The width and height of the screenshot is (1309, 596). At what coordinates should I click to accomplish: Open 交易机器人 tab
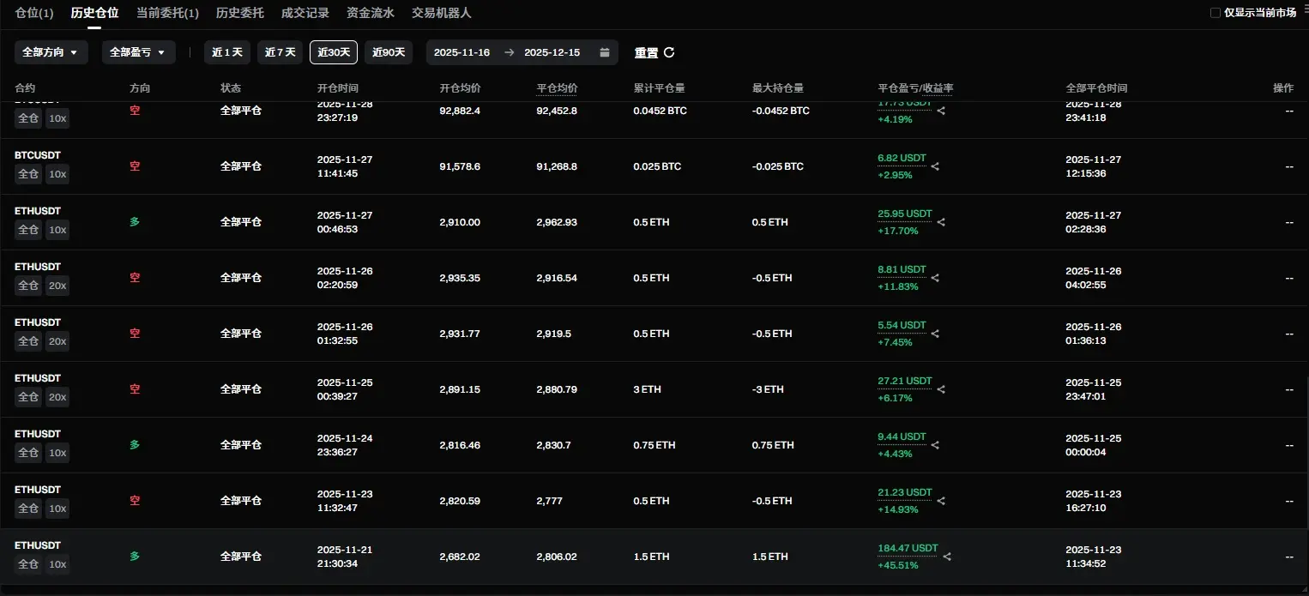pyautogui.click(x=441, y=13)
